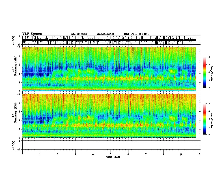Click the ch.2 spectrogram color scale bar

tap(204, 119)
